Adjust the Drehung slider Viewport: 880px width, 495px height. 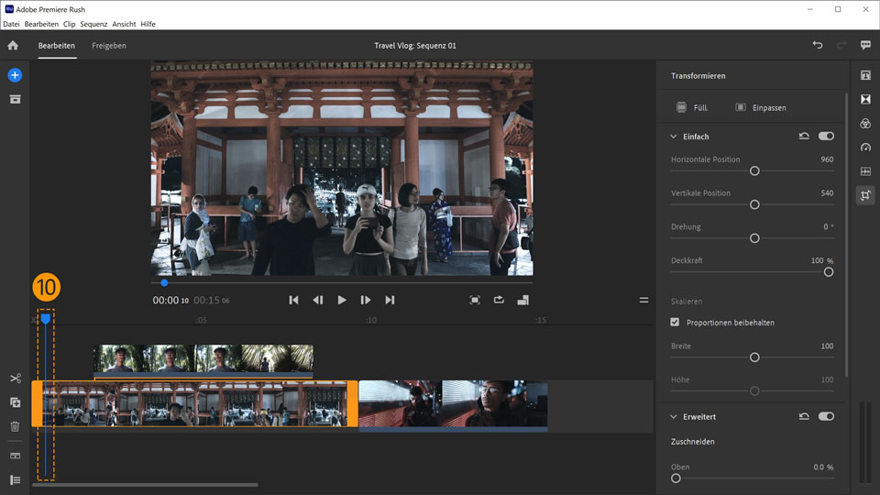click(x=754, y=238)
